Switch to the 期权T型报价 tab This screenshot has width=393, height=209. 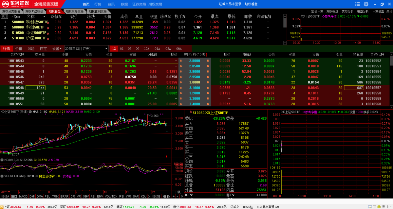[34, 11]
